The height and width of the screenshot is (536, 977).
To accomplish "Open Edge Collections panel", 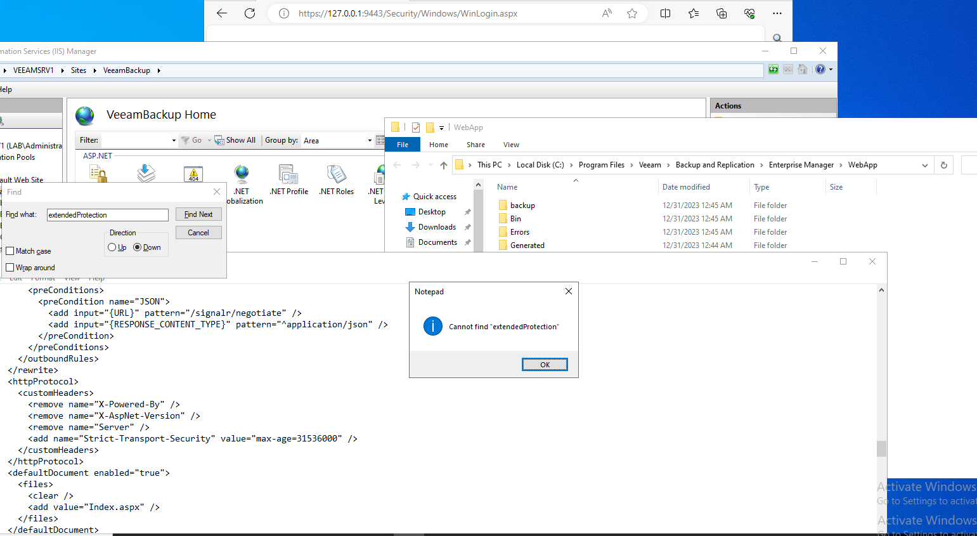I will (721, 13).
